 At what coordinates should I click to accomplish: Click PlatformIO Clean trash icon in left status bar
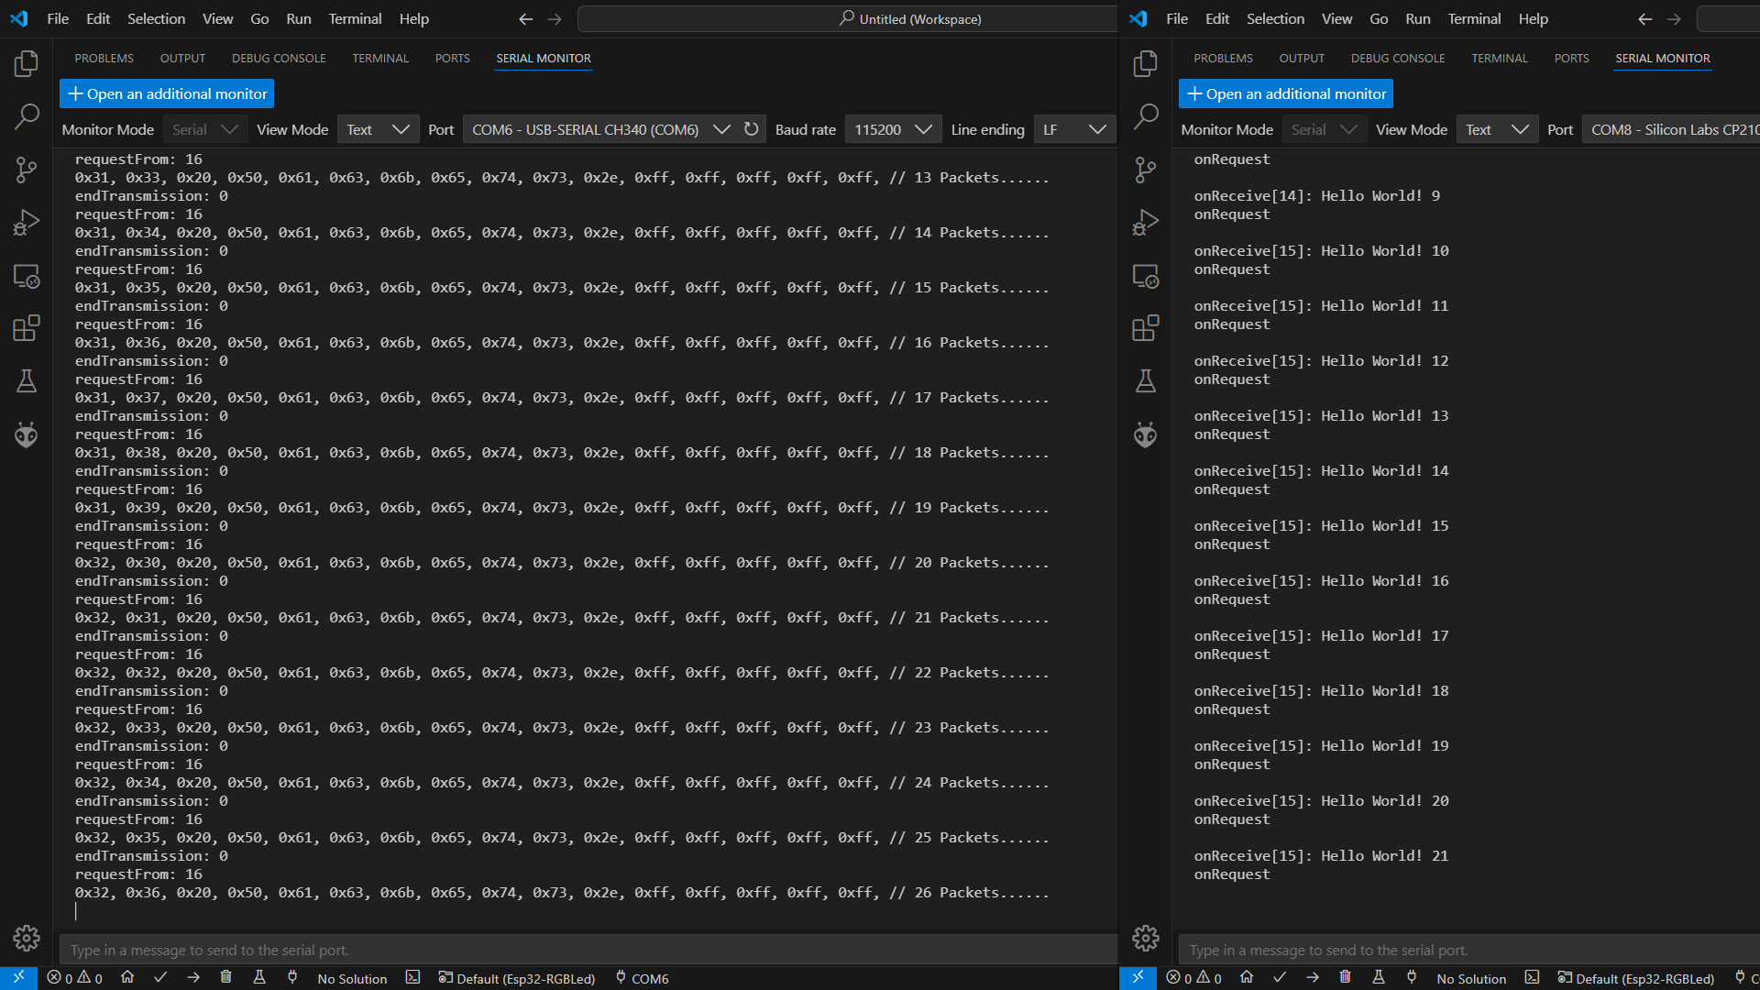pyautogui.click(x=226, y=978)
